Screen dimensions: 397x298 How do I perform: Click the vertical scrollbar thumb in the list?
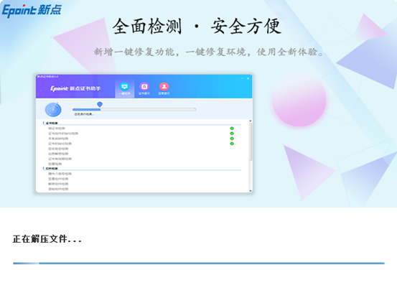[x=251, y=141]
